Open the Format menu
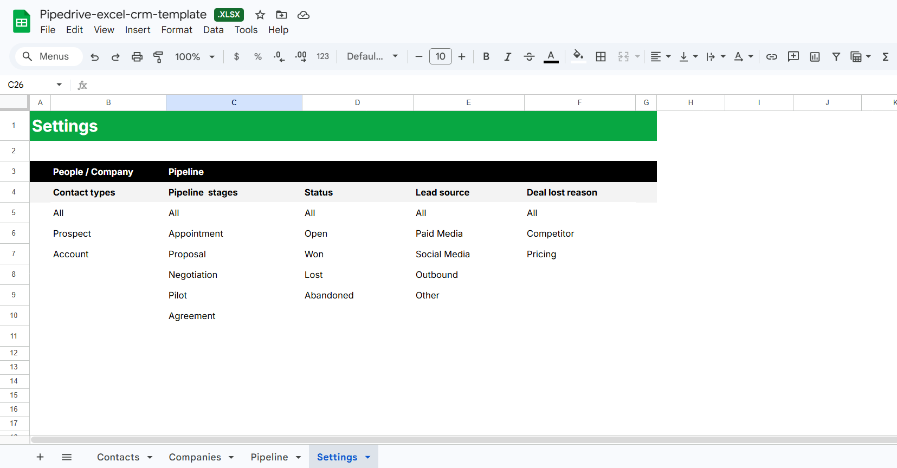Image resolution: width=897 pixels, height=468 pixels. pyautogui.click(x=177, y=30)
